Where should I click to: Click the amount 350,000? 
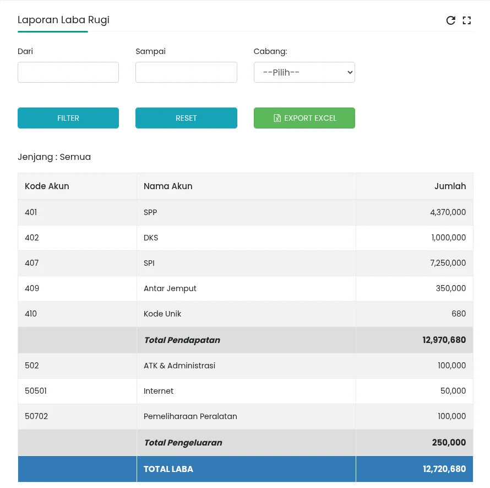[x=450, y=288]
